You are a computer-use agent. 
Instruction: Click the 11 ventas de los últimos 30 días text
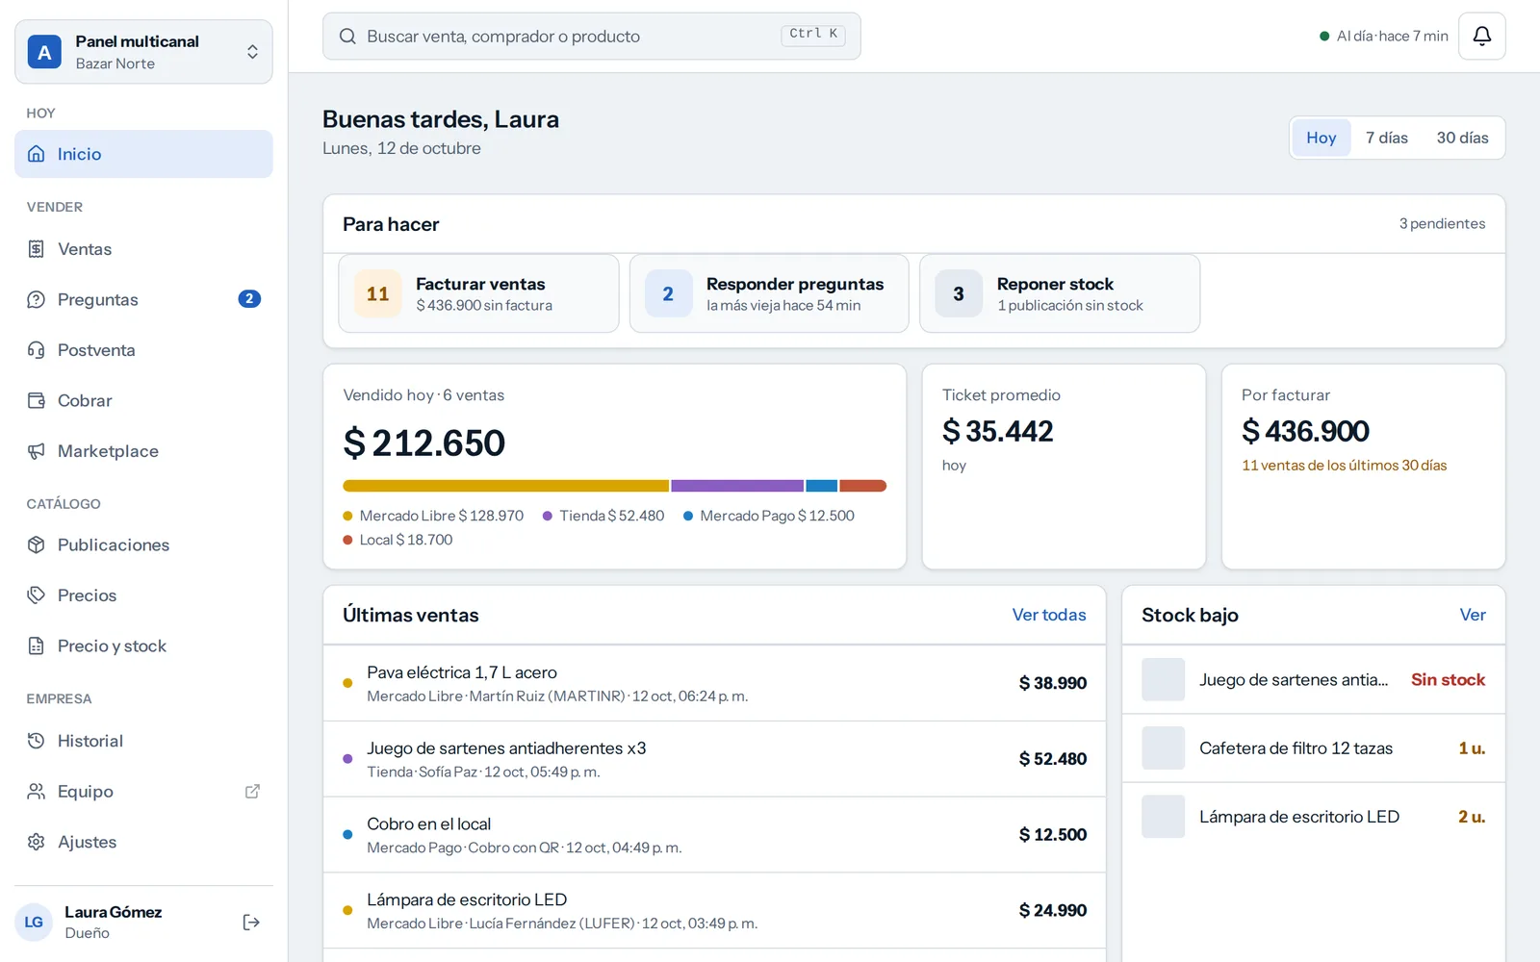pyautogui.click(x=1344, y=466)
